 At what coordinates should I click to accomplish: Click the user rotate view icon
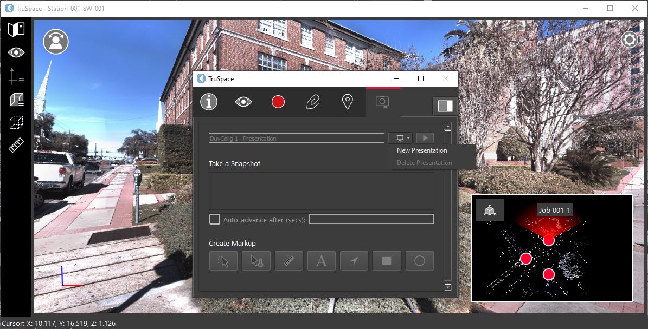(x=55, y=42)
